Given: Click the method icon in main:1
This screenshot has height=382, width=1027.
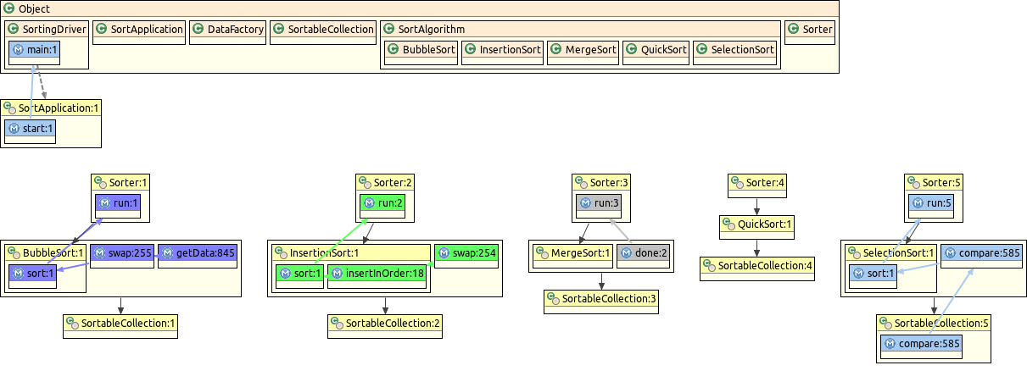Looking at the screenshot, I should [17, 51].
